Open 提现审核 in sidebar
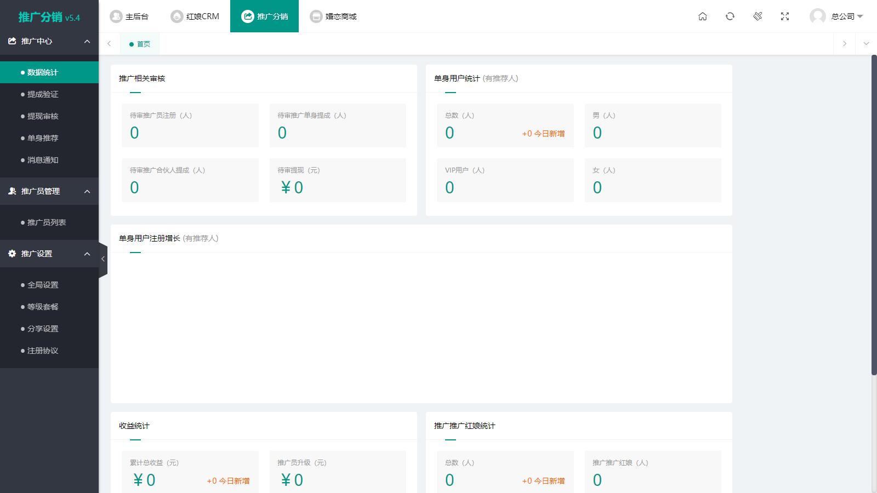Viewport: 877px width, 493px height. click(x=43, y=116)
